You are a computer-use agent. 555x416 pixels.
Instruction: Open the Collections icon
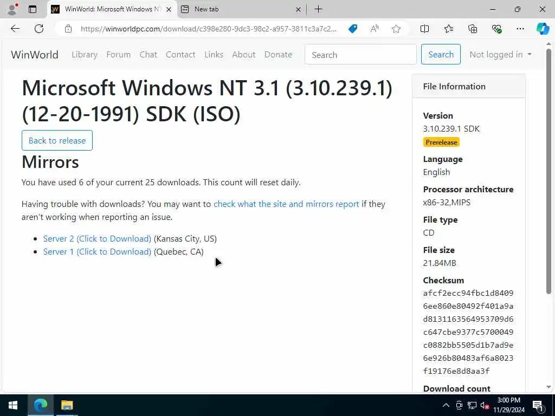tap(473, 29)
